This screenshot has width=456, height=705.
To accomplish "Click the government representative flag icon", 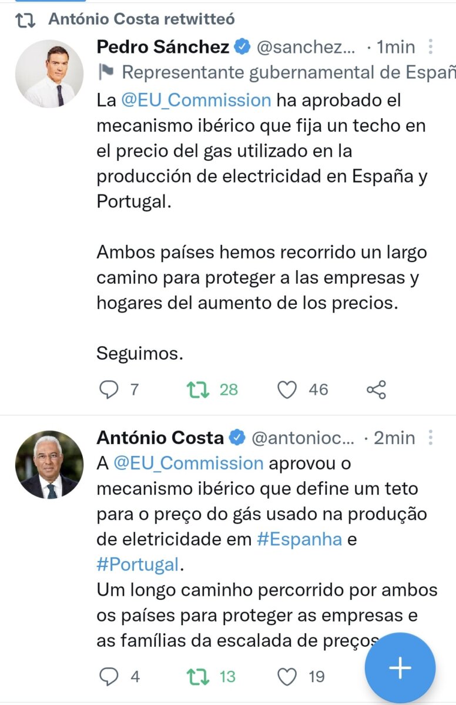I will (106, 73).
